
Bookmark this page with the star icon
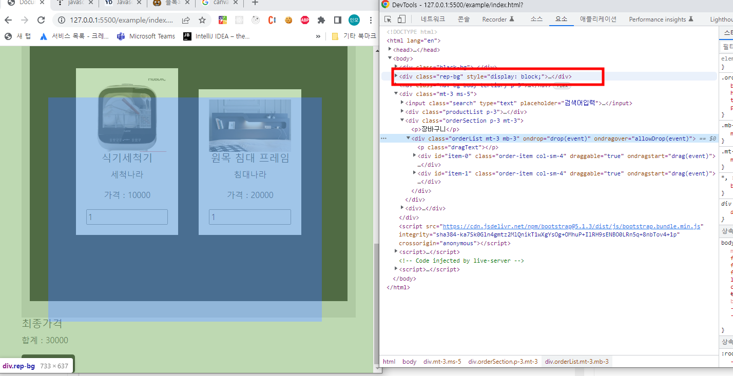coord(202,21)
